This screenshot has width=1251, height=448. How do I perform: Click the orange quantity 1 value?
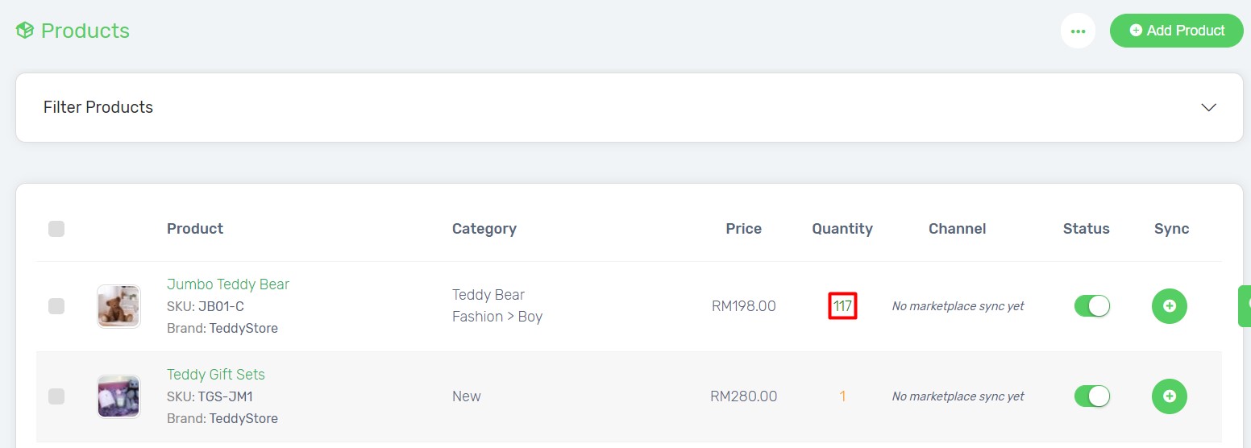pos(842,396)
